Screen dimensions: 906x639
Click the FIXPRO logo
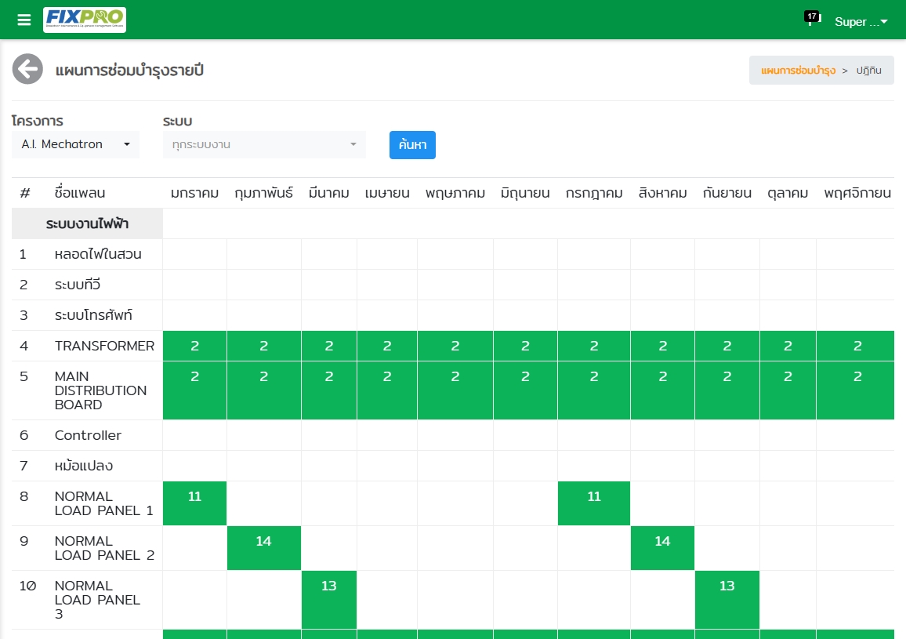coord(85,20)
